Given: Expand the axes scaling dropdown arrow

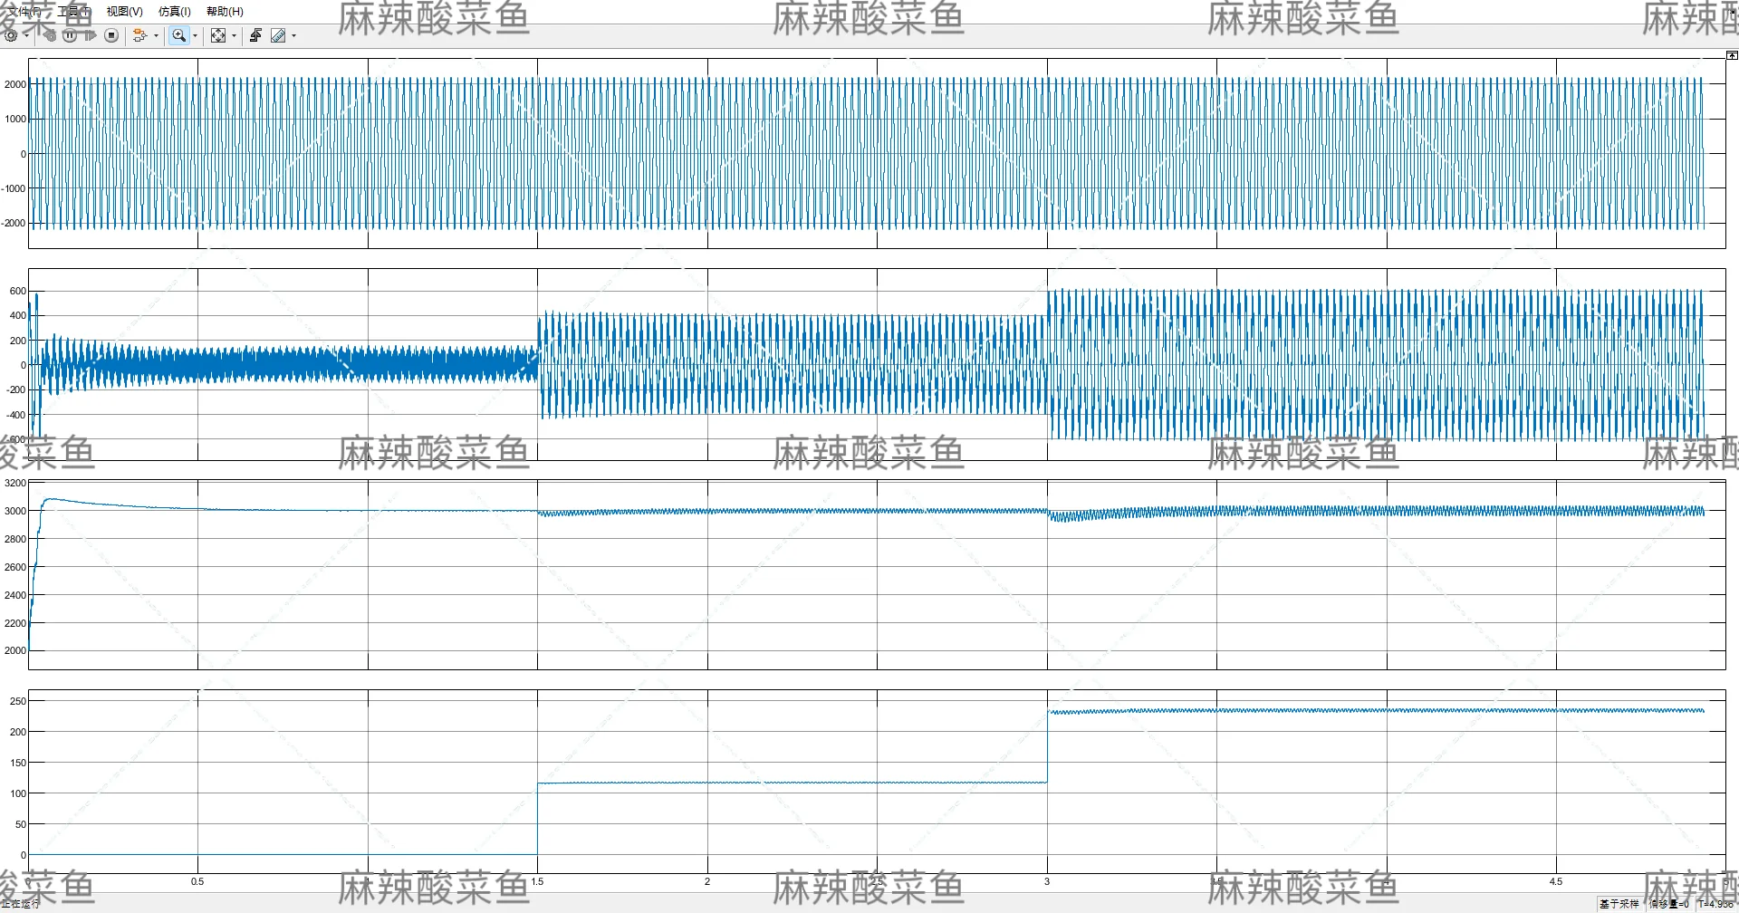Looking at the screenshot, I should pyautogui.click(x=235, y=35).
